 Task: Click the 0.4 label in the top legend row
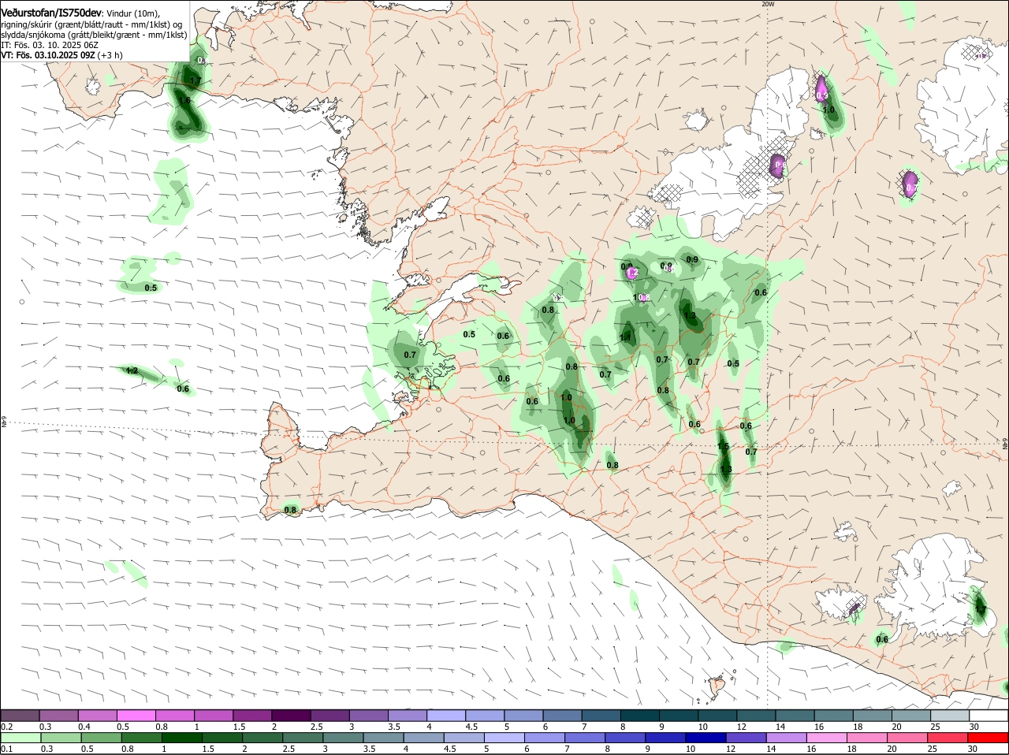click(84, 727)
